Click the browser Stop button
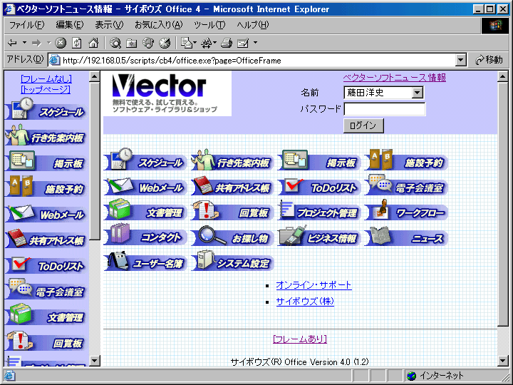 pyautogui.click(x=61, y=43)
